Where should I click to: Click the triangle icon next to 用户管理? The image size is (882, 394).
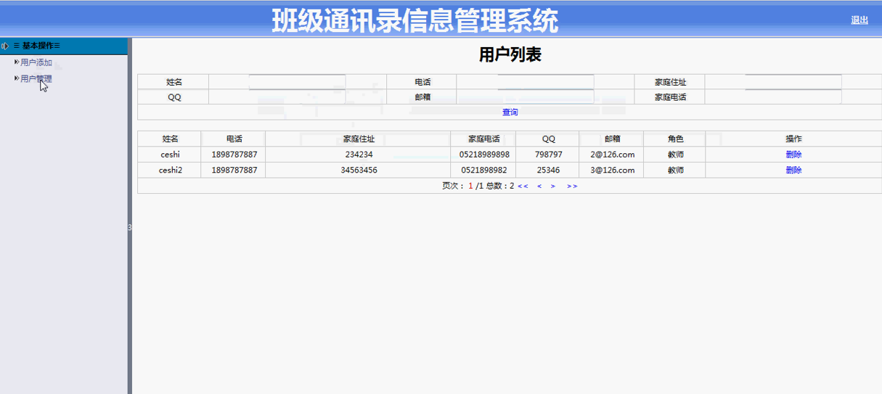click(16, 78)
